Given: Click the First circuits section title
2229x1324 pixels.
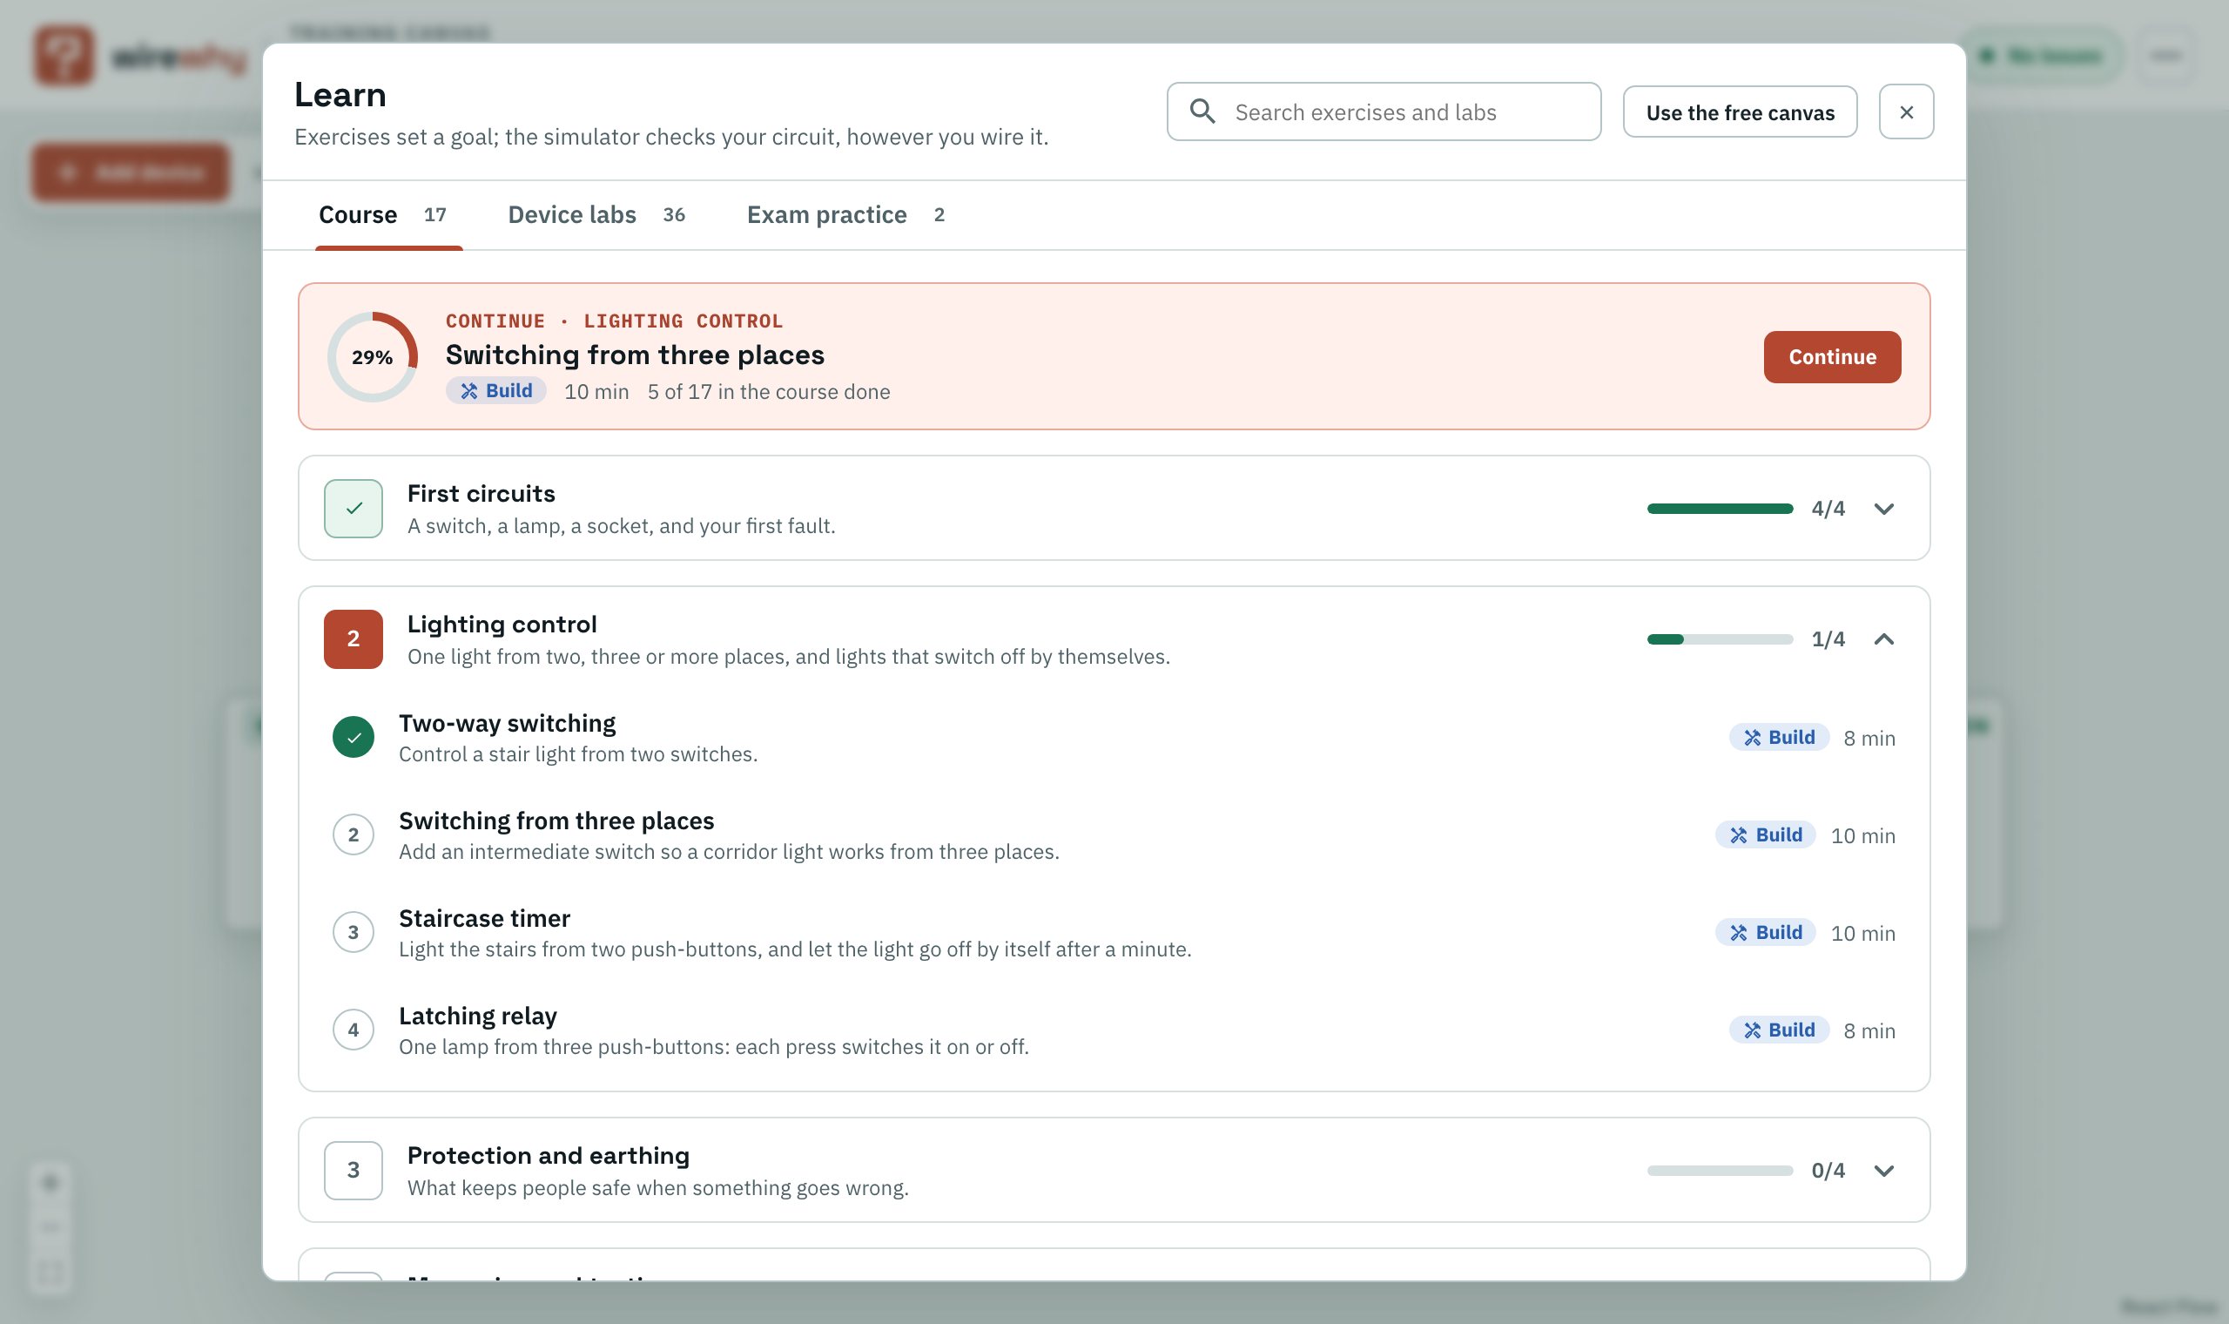Looking at the screenshot, I should pyautogui.click(x=481, y=493).
